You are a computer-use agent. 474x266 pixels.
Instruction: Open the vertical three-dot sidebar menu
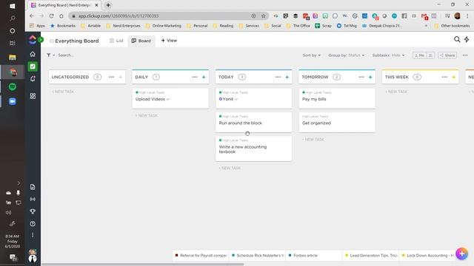coord(33,235)
